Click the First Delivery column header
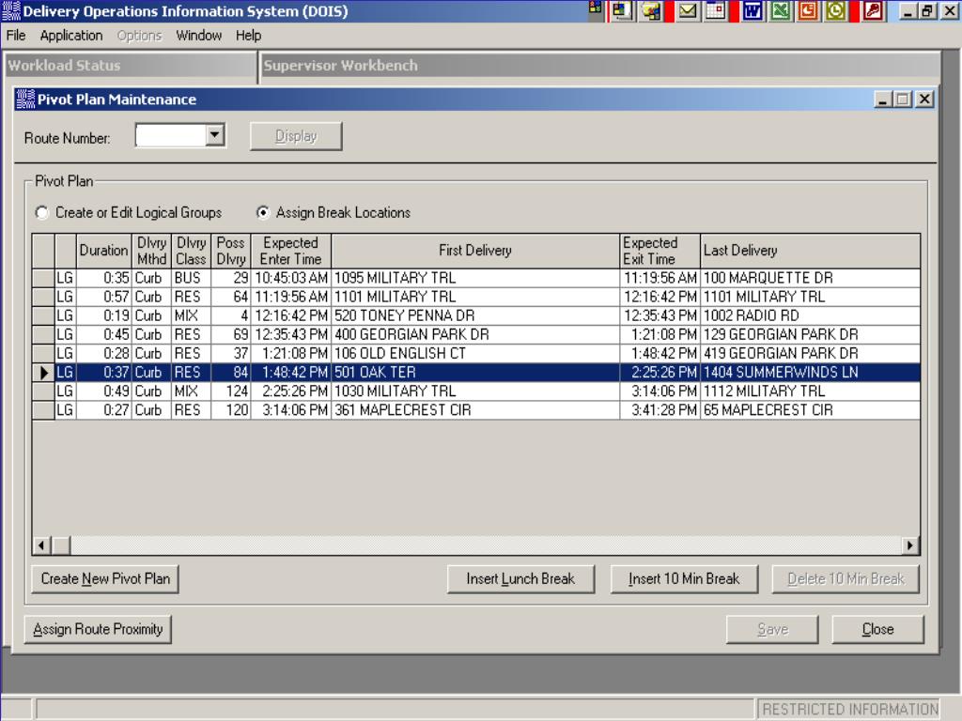Image resolution: width=962 pixels, height=721 pixels. [x=475, y=251]
